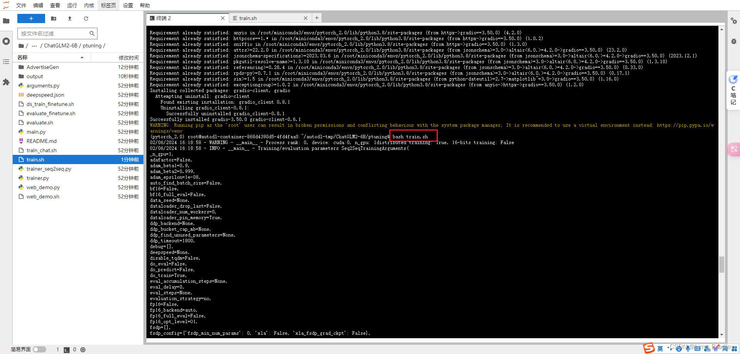
Task: Open the 编辑 menu
Action: pyautogui.click(x=38, y=5)
